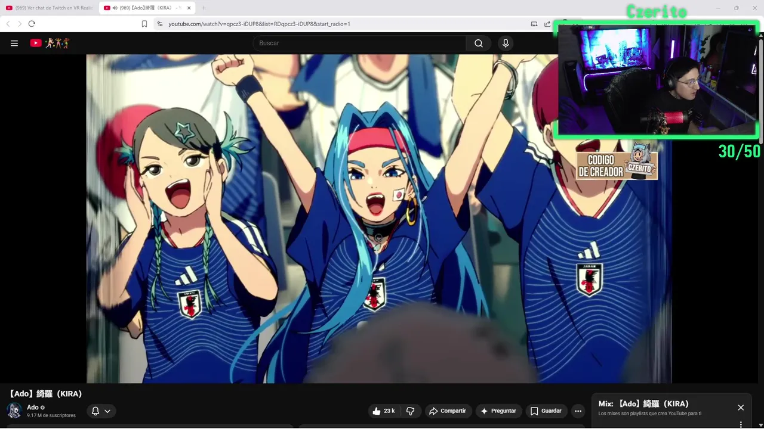
Task: Open a new browser tab
Action: (204, 8)
